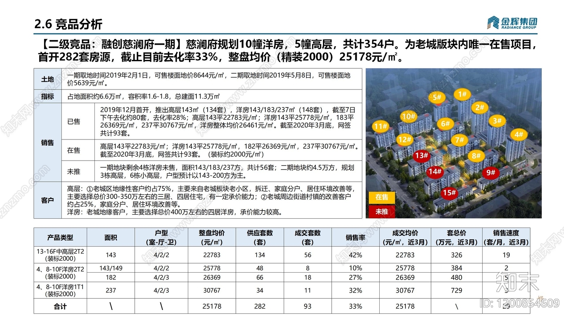Click the 客户 row header
564x317 pixels.
click(48, 200)
